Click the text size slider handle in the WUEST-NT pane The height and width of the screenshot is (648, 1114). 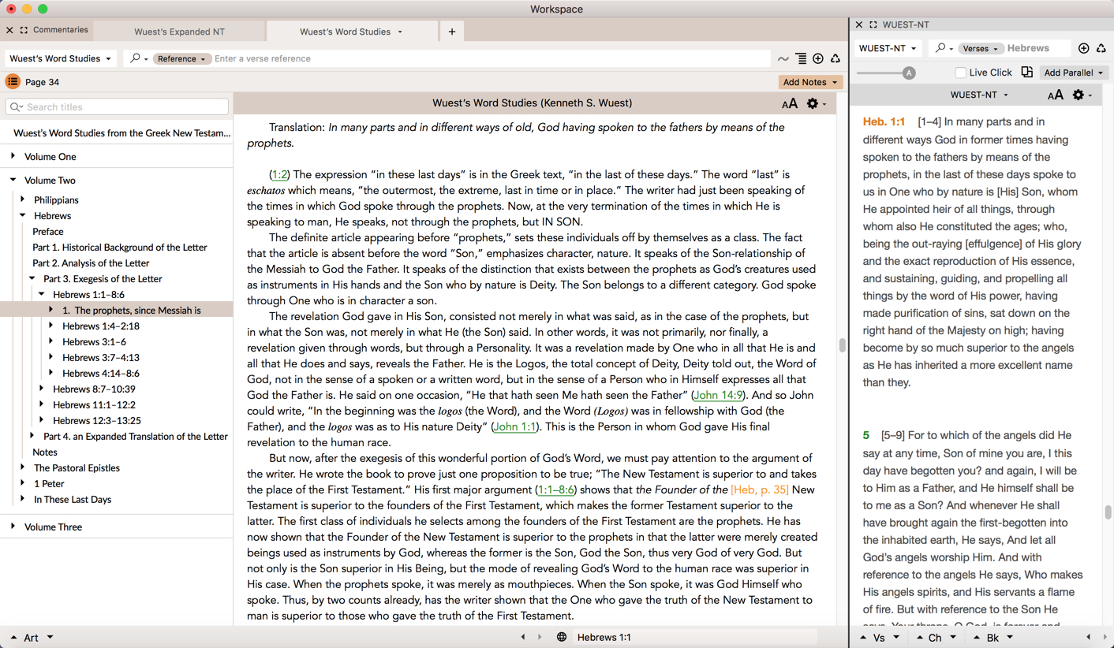click(x=909, y=73)
